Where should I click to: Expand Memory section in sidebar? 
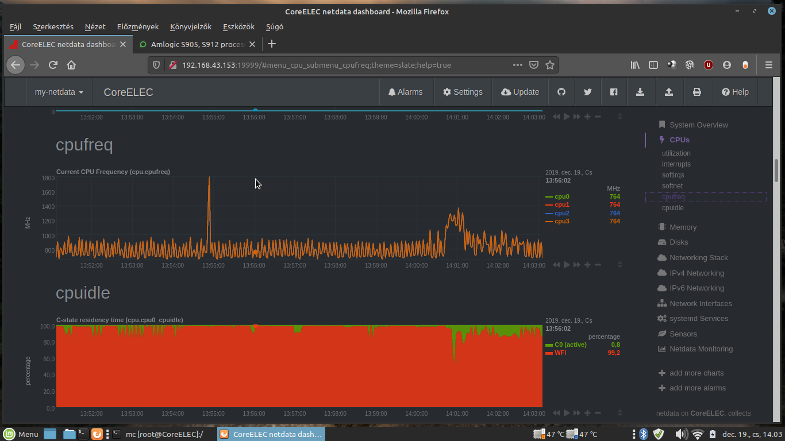coord(683,227)
